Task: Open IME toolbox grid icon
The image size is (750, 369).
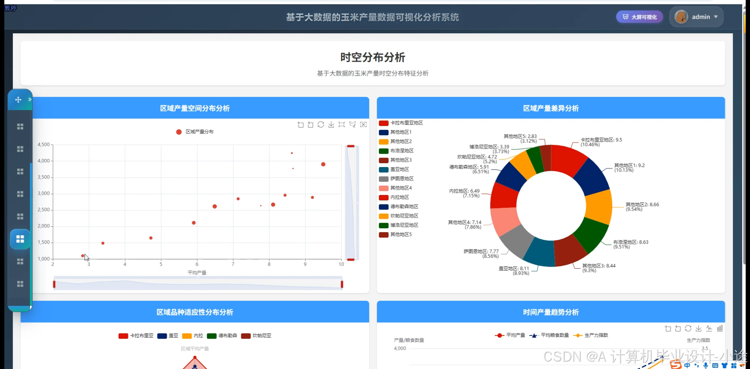Action: coord(734,365)
